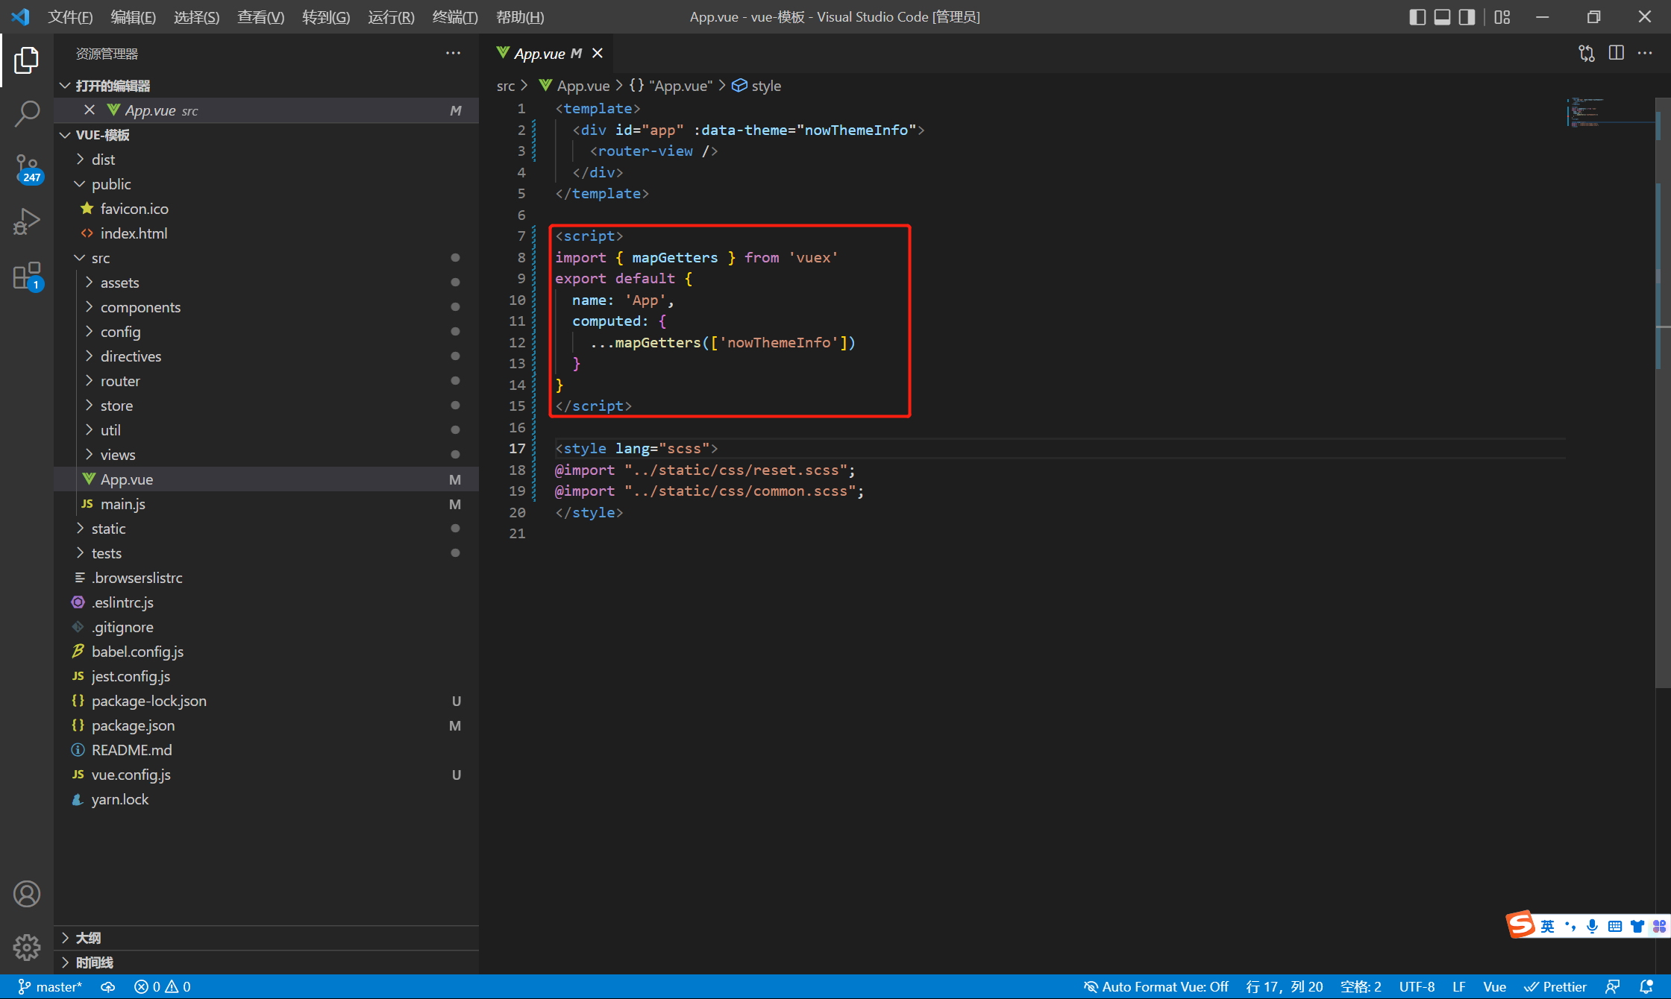Expand the dist folder
The image size is (1671, 999).
click(x=103, y=160)
